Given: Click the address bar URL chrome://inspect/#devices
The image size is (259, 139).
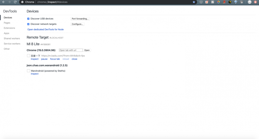Looking at the screenshot, I should (52, 2).
